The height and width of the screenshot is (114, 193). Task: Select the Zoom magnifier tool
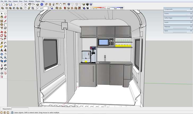2,58
